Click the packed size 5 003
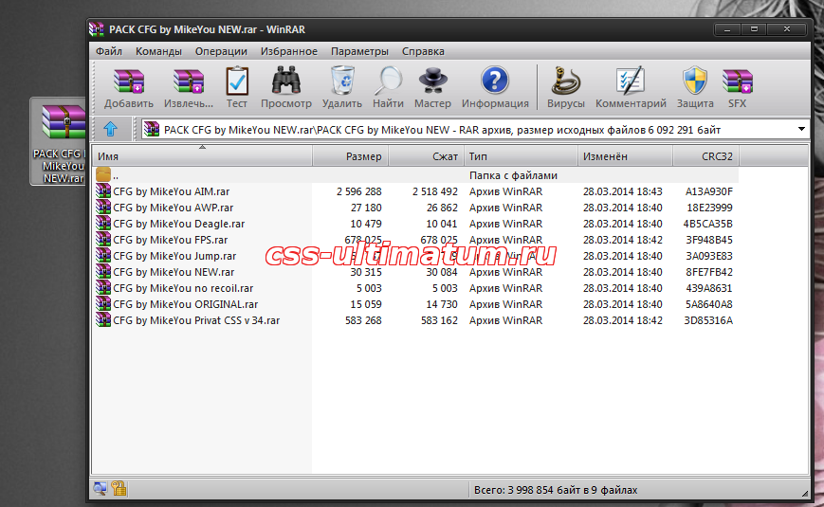 click(x=445, y=288)
